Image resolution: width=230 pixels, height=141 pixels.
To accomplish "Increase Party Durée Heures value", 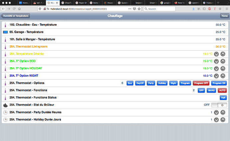I will click(223, 112).
